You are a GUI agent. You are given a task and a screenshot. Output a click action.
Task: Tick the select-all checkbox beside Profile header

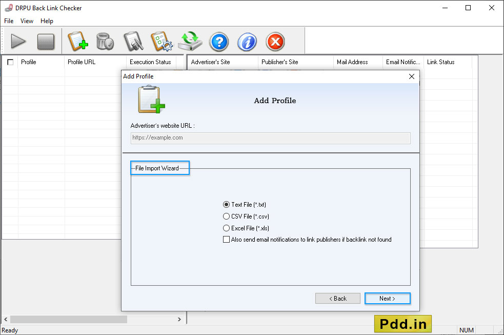tap(10, 62)
